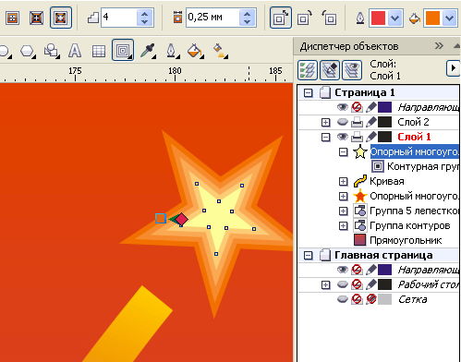Expand the Группа контуров node
The height and width of the screenshot is (362, 461).
(x=343, y=225)
